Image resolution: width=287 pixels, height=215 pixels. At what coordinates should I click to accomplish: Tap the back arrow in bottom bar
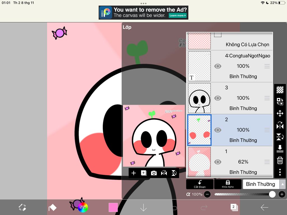264,207
